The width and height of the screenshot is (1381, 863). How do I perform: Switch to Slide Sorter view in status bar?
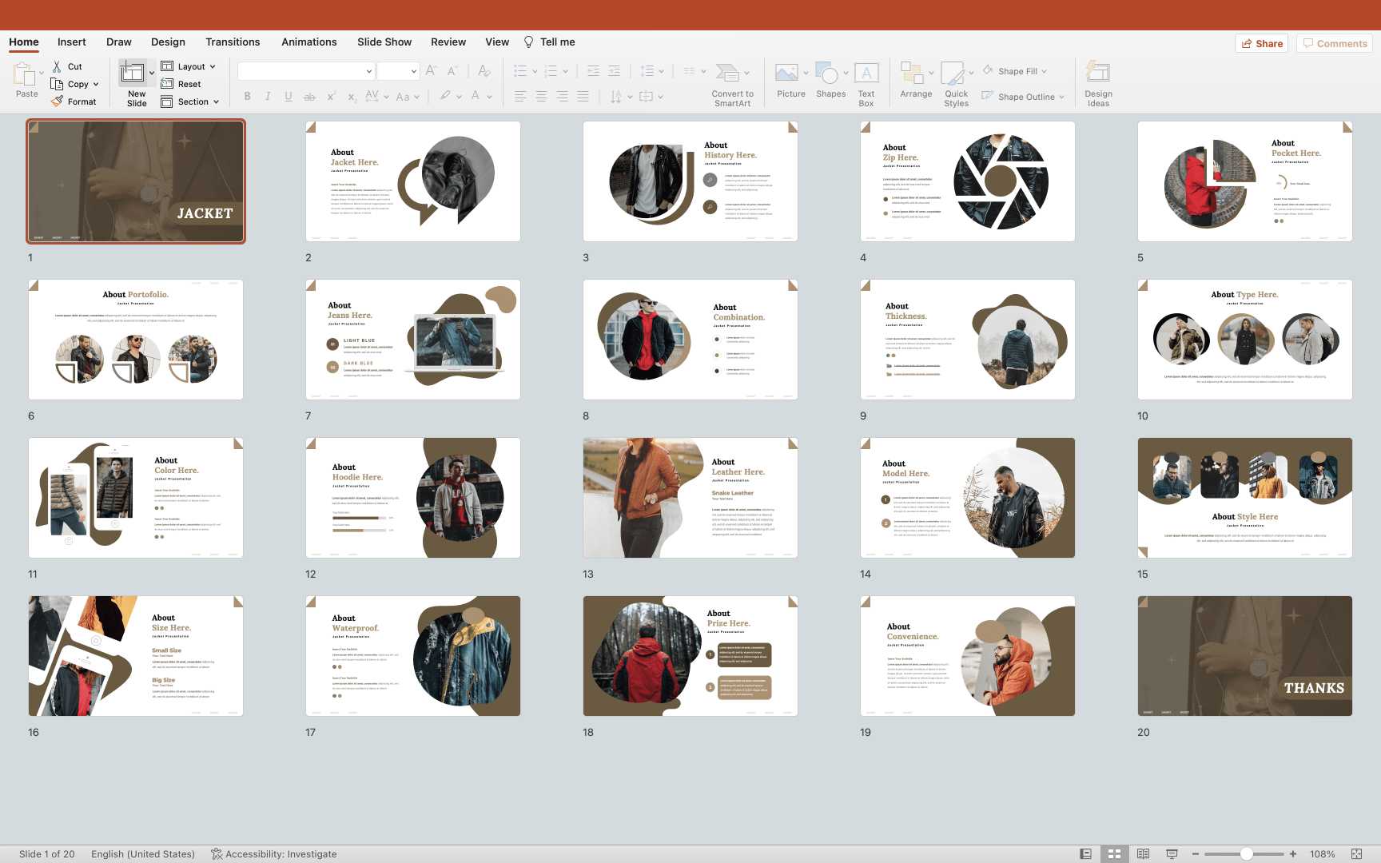coord(1114,854)
